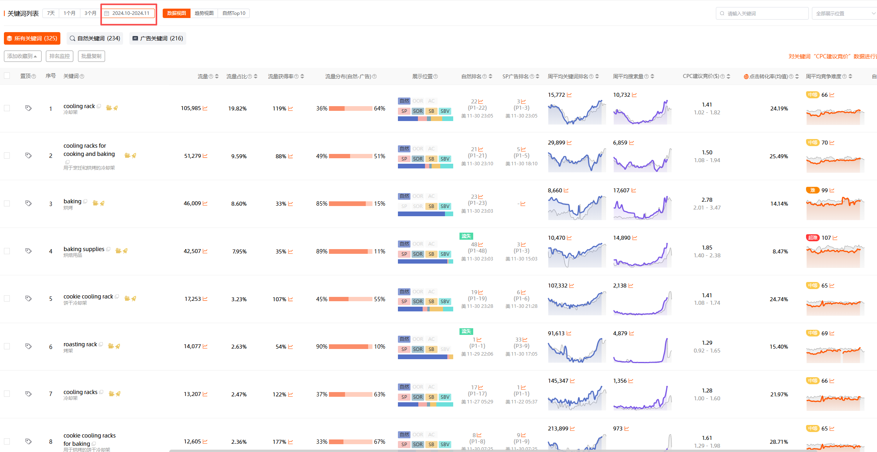Open traffic trend chart for 105,985

pyautogui.click(x=205, y=108)
